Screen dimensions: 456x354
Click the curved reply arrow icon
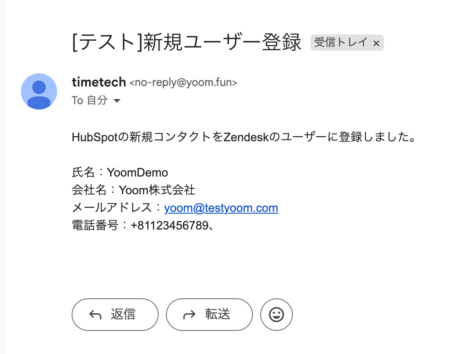click(95, 315)
